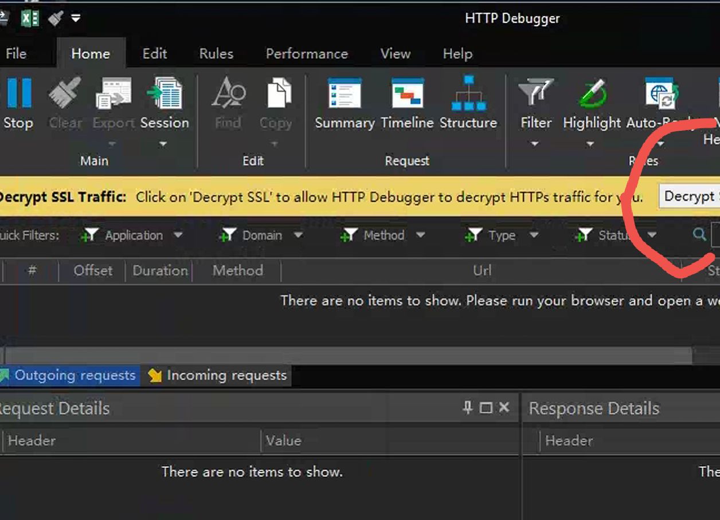
Task: Click the Value column in Request Details
Action: [x=390, y=440]
